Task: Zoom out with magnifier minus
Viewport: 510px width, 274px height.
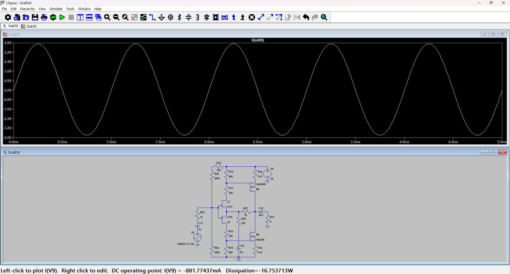Action: [116, 18]
